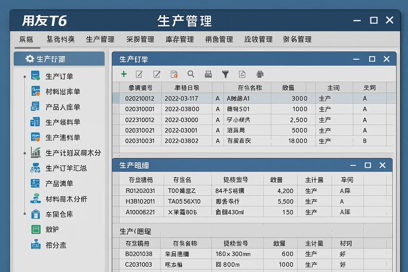Click the date cell 2022-03800
The image size is (408, 272).
pyautogui.click(x=182, y=109)
